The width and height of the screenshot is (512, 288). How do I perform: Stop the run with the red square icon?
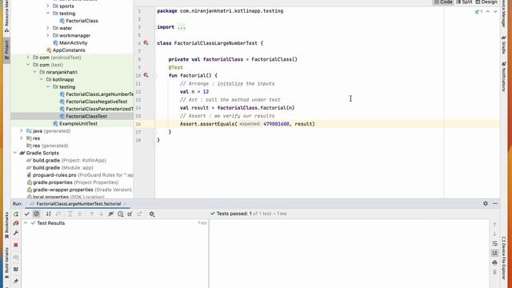(16, 245)
